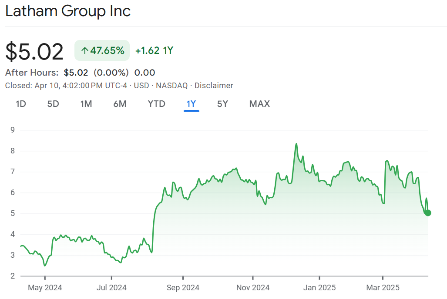The width and height of the screenshot is (447, 299).
Task: Click the $5.02 current price
Action: pyautogui.click(x=34, y=51)
